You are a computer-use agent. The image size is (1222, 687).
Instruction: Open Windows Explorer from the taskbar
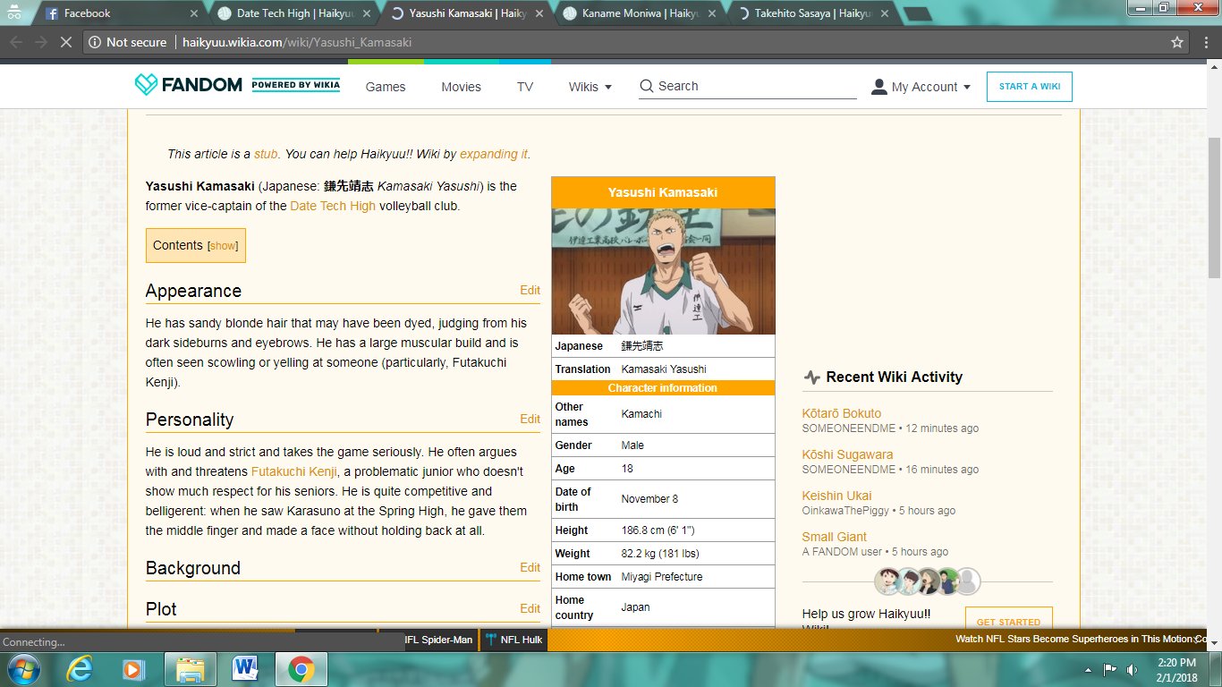(x=190, y=668)
